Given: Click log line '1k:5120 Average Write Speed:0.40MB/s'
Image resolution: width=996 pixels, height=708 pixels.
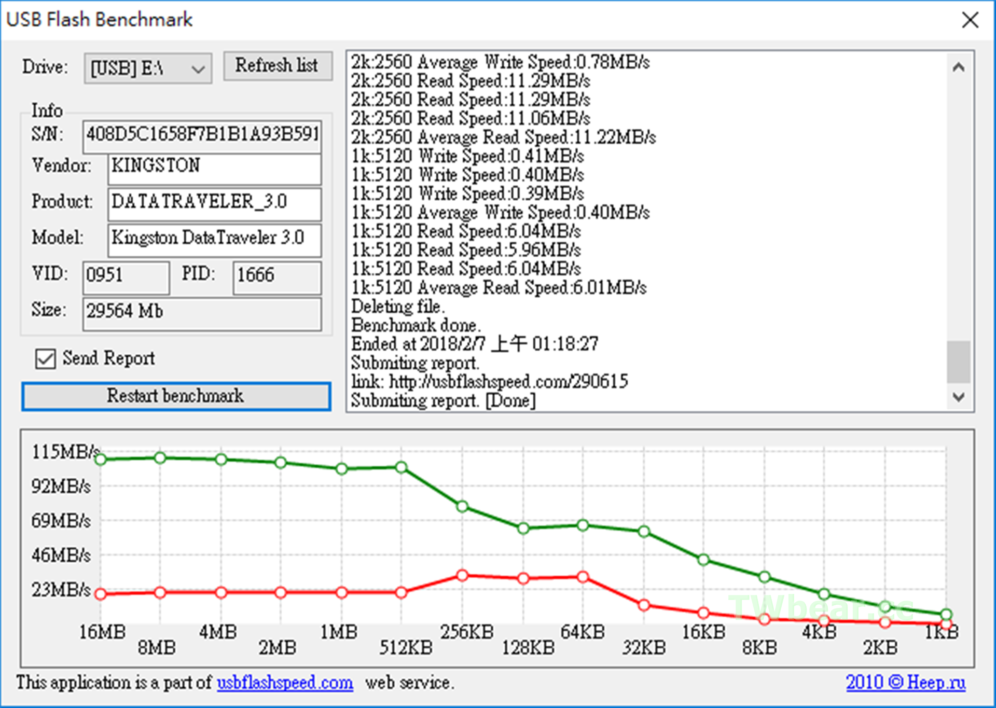Looking at the screenshot, I should click(501, 212).
